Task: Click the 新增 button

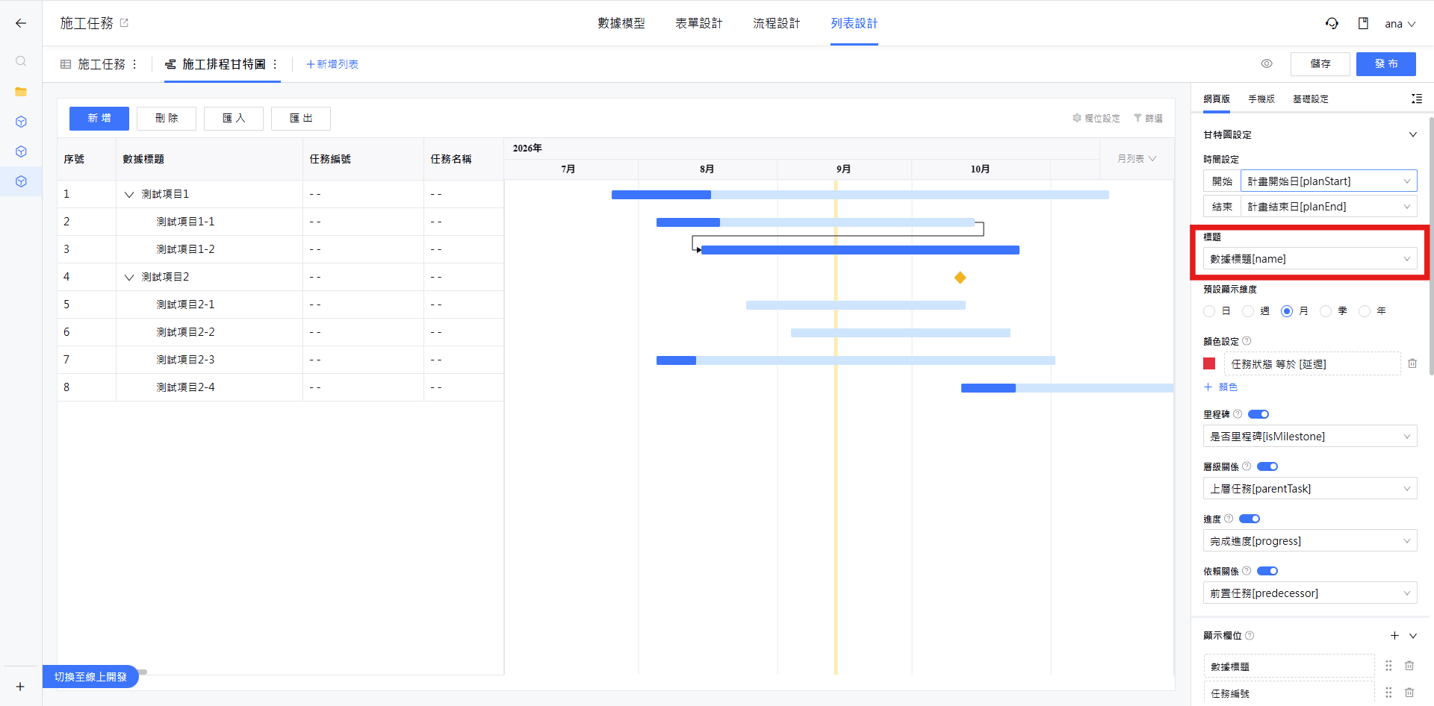Action: [99, 118]
